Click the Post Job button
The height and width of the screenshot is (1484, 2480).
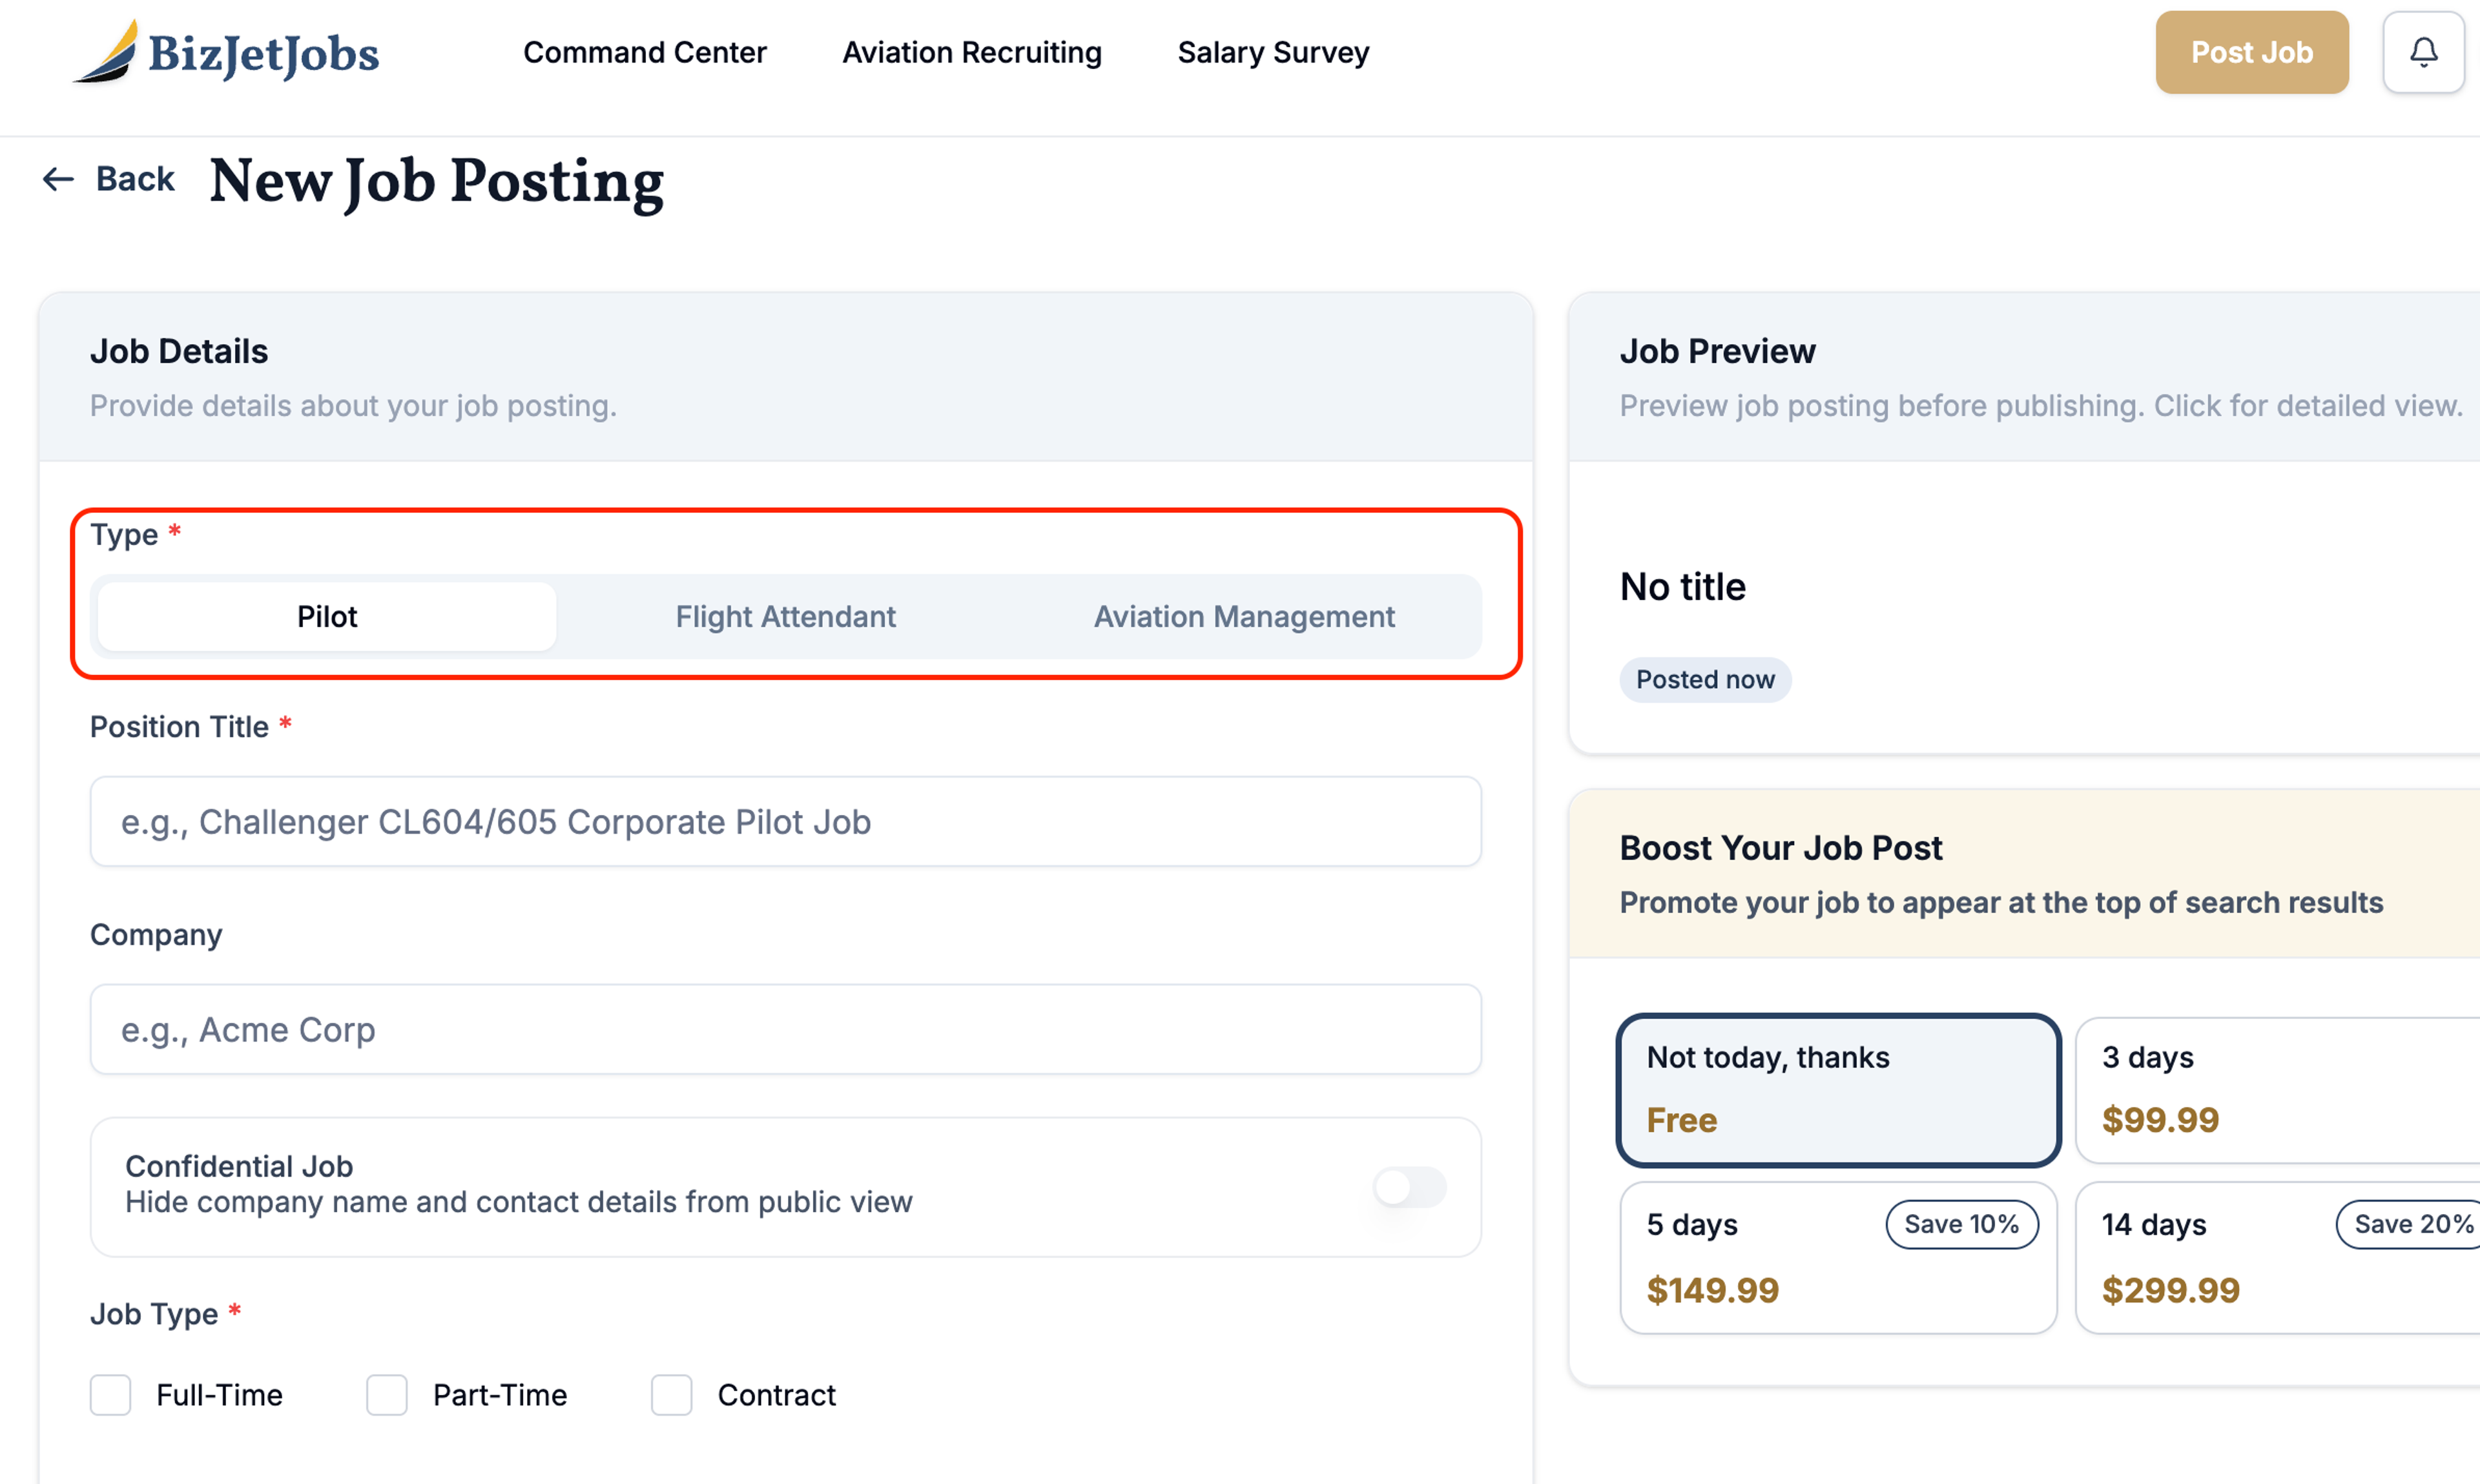pos(2251,52)
